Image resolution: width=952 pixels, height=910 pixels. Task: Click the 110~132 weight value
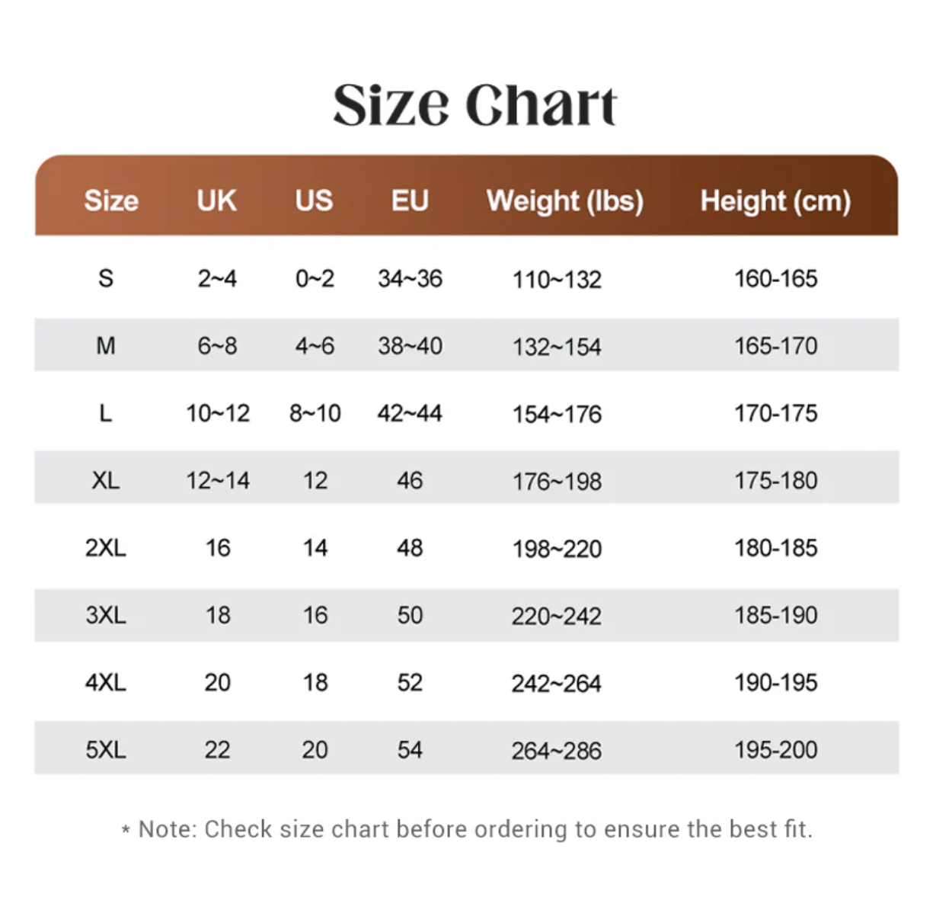557,280
